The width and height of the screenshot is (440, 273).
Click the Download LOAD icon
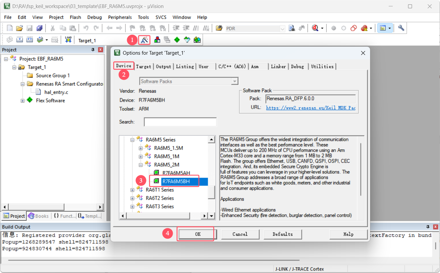pyautogui.click(x=68, y=40)
